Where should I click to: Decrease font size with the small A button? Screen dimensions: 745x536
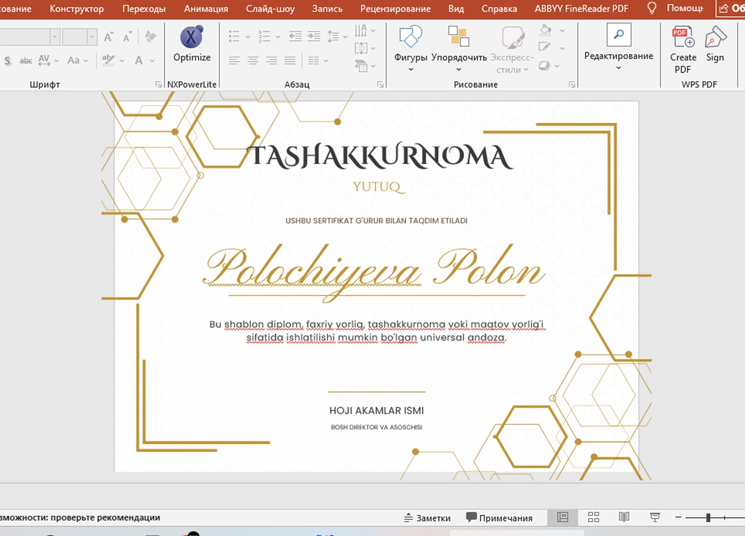[x=128, y=37]
